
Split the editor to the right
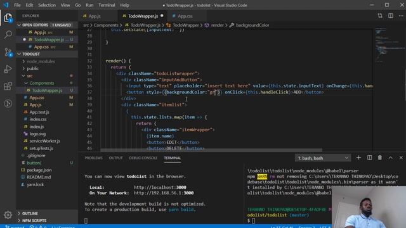pos(391,16)
